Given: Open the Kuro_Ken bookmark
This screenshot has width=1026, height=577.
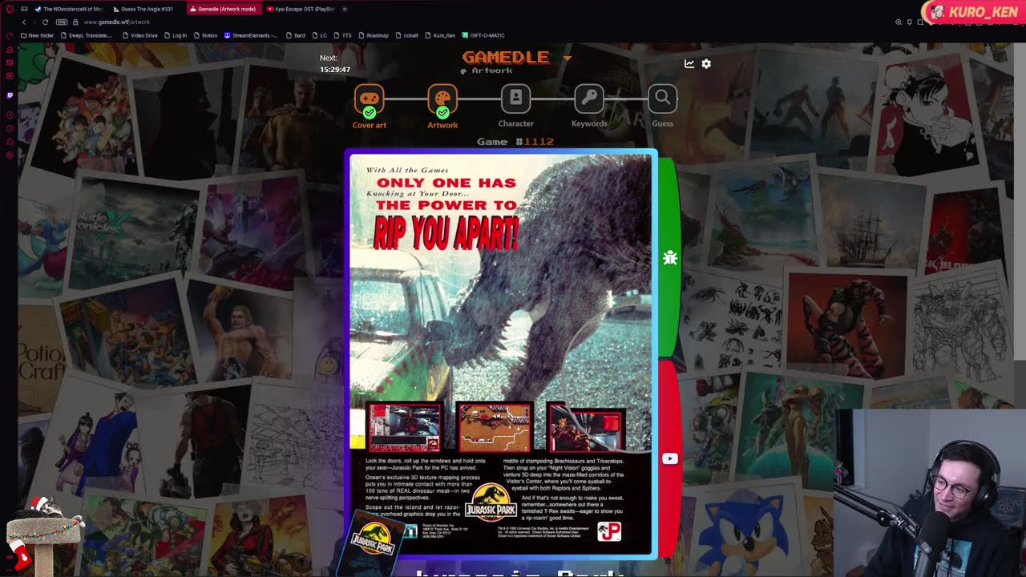Looking at the screenshot, I should 440,35.
